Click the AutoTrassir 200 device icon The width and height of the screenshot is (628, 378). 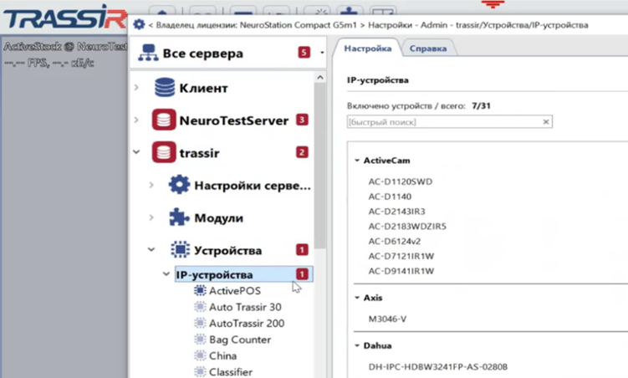pos(200,323)
